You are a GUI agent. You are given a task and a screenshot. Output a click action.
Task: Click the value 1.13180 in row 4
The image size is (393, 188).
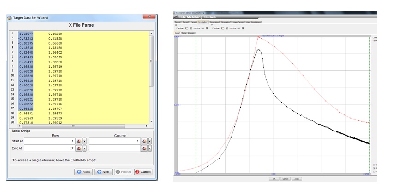(x=55, y=48)
